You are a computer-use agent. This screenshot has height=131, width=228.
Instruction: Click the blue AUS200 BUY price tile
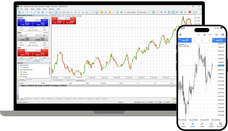click(42, 24)
